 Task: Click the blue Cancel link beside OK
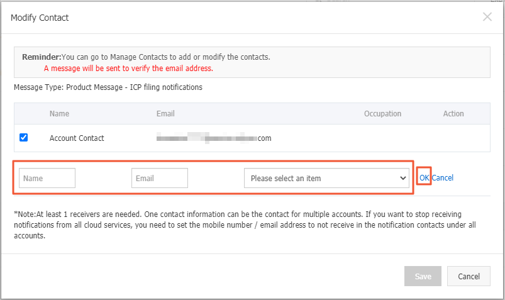[x=443, y=177]
